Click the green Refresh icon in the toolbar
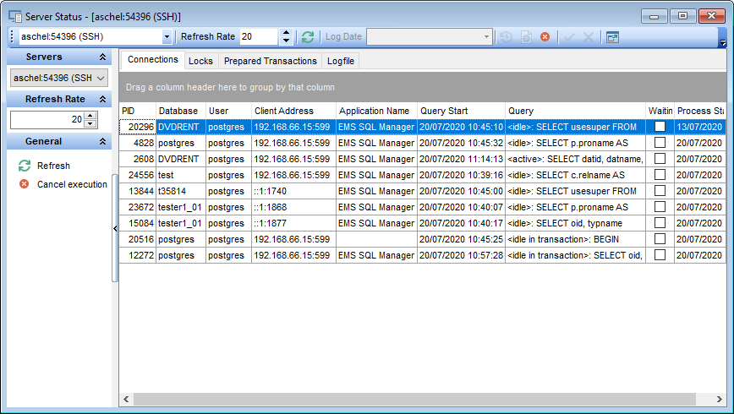This screenshot has height=414, width=734. (x=308, y=37)
